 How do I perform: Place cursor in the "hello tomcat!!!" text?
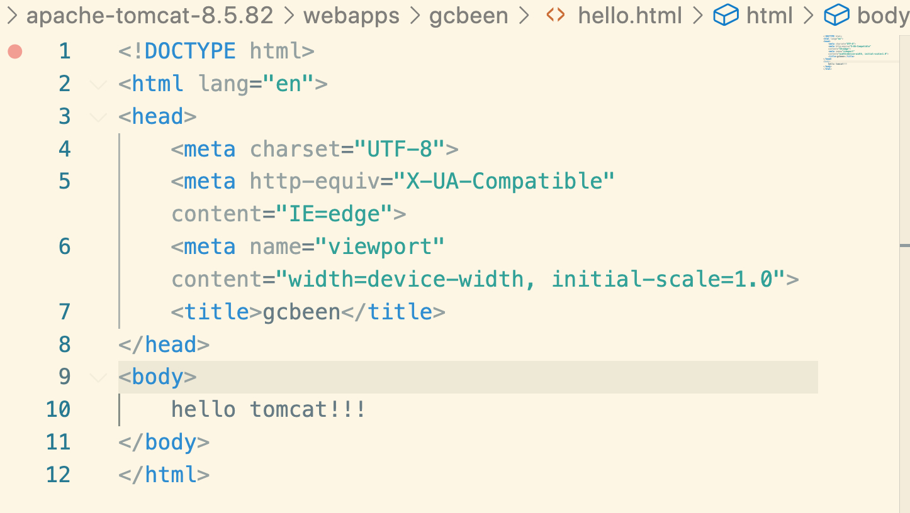(268, 410)
